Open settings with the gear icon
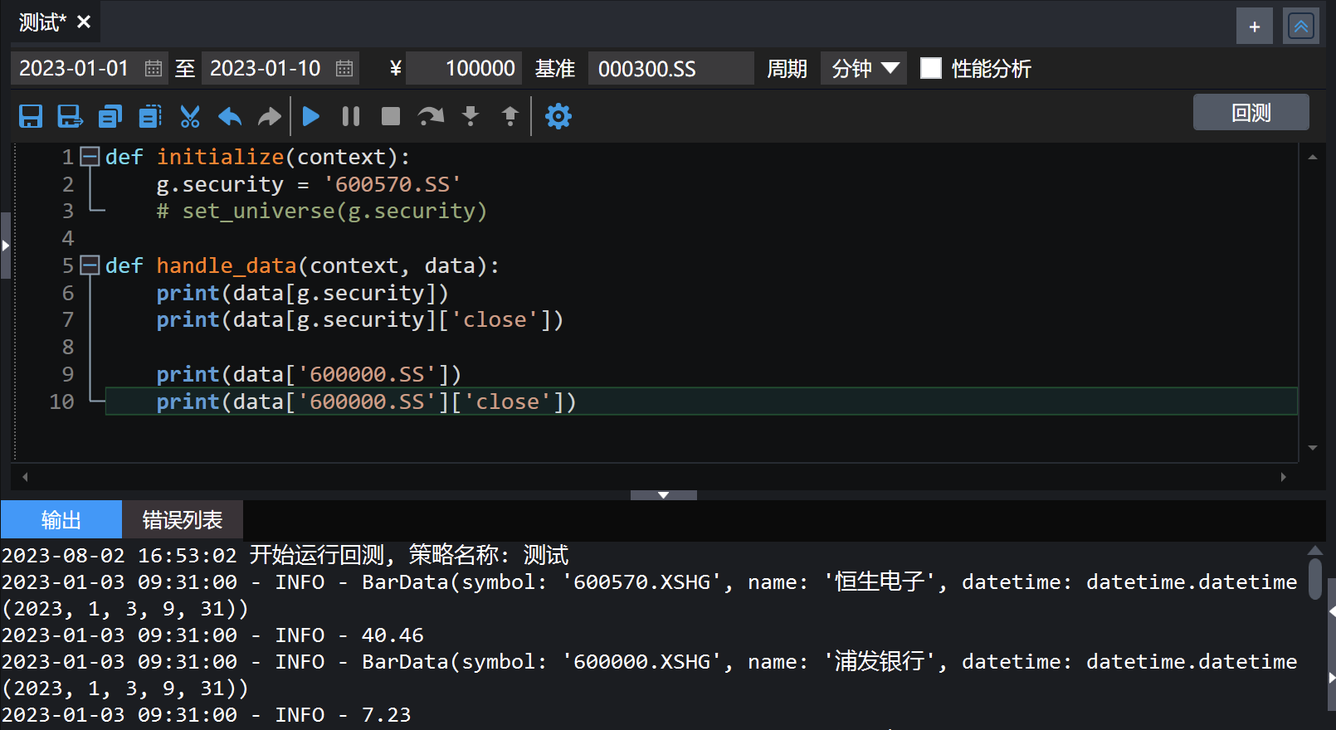1336x730 pixels. pyautogui.click(x=558, y=116)
